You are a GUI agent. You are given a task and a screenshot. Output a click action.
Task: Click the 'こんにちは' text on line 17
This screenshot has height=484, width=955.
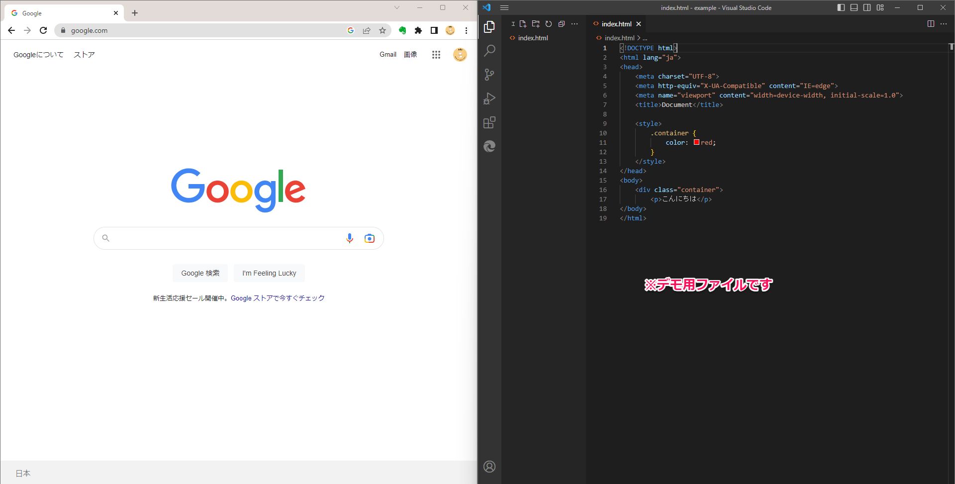tap(679, 199)
